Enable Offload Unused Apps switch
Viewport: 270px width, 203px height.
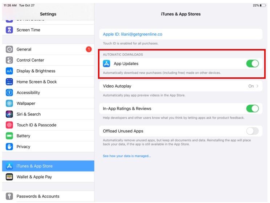[x=252, y=131]
